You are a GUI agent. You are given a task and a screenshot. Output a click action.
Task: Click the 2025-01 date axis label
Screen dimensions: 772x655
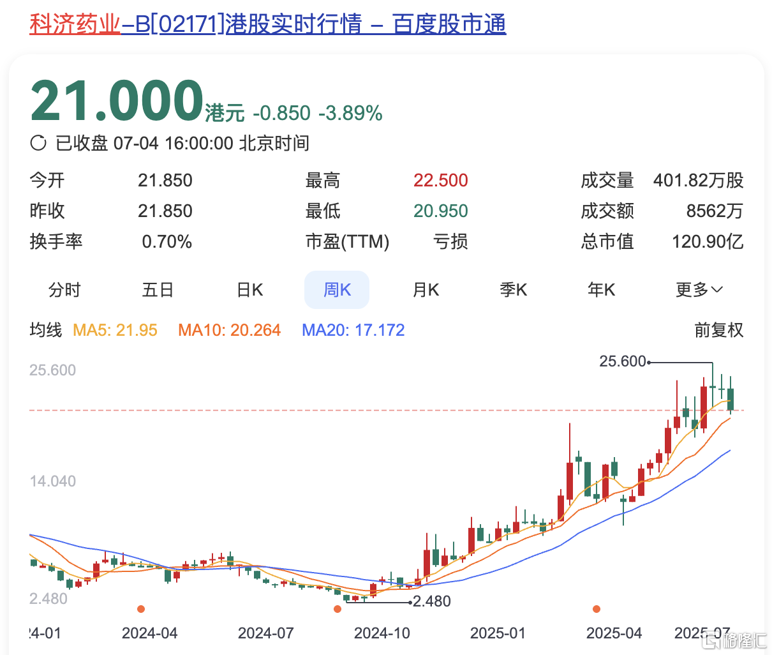click(x=498, y=633)
